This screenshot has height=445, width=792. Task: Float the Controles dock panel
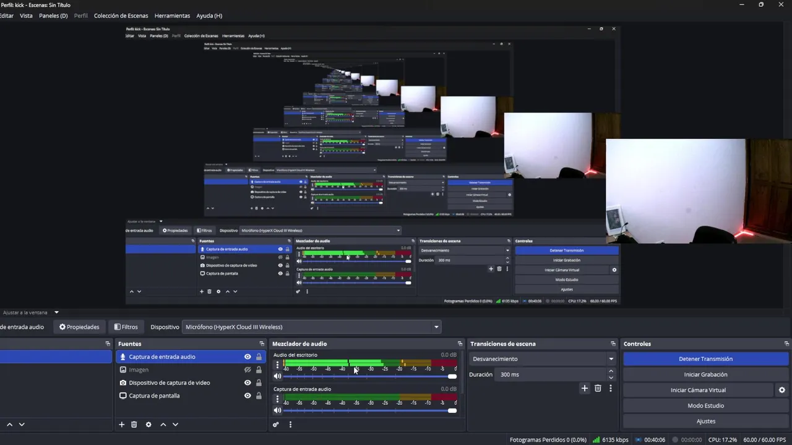click(786, 344)
